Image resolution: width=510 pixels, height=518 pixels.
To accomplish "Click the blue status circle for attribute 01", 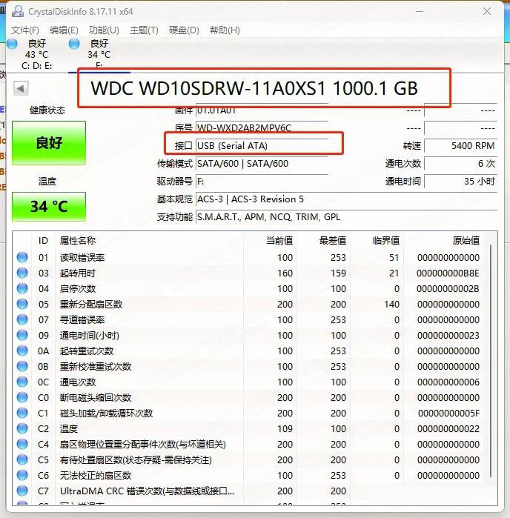I will click(23, 258).
